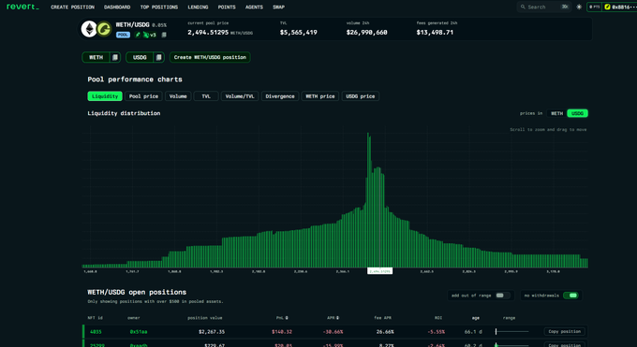637x347 pixels.
Task: Copy position for NFT 4035
Action: coord(564,332)
